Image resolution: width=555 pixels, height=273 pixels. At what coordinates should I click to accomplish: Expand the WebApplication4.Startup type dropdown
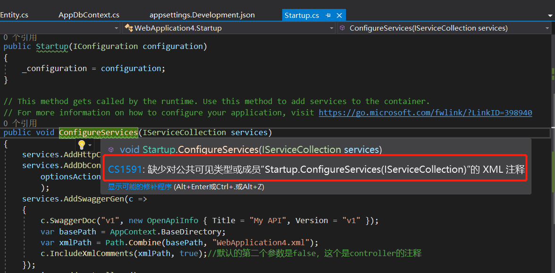[332, 28]
